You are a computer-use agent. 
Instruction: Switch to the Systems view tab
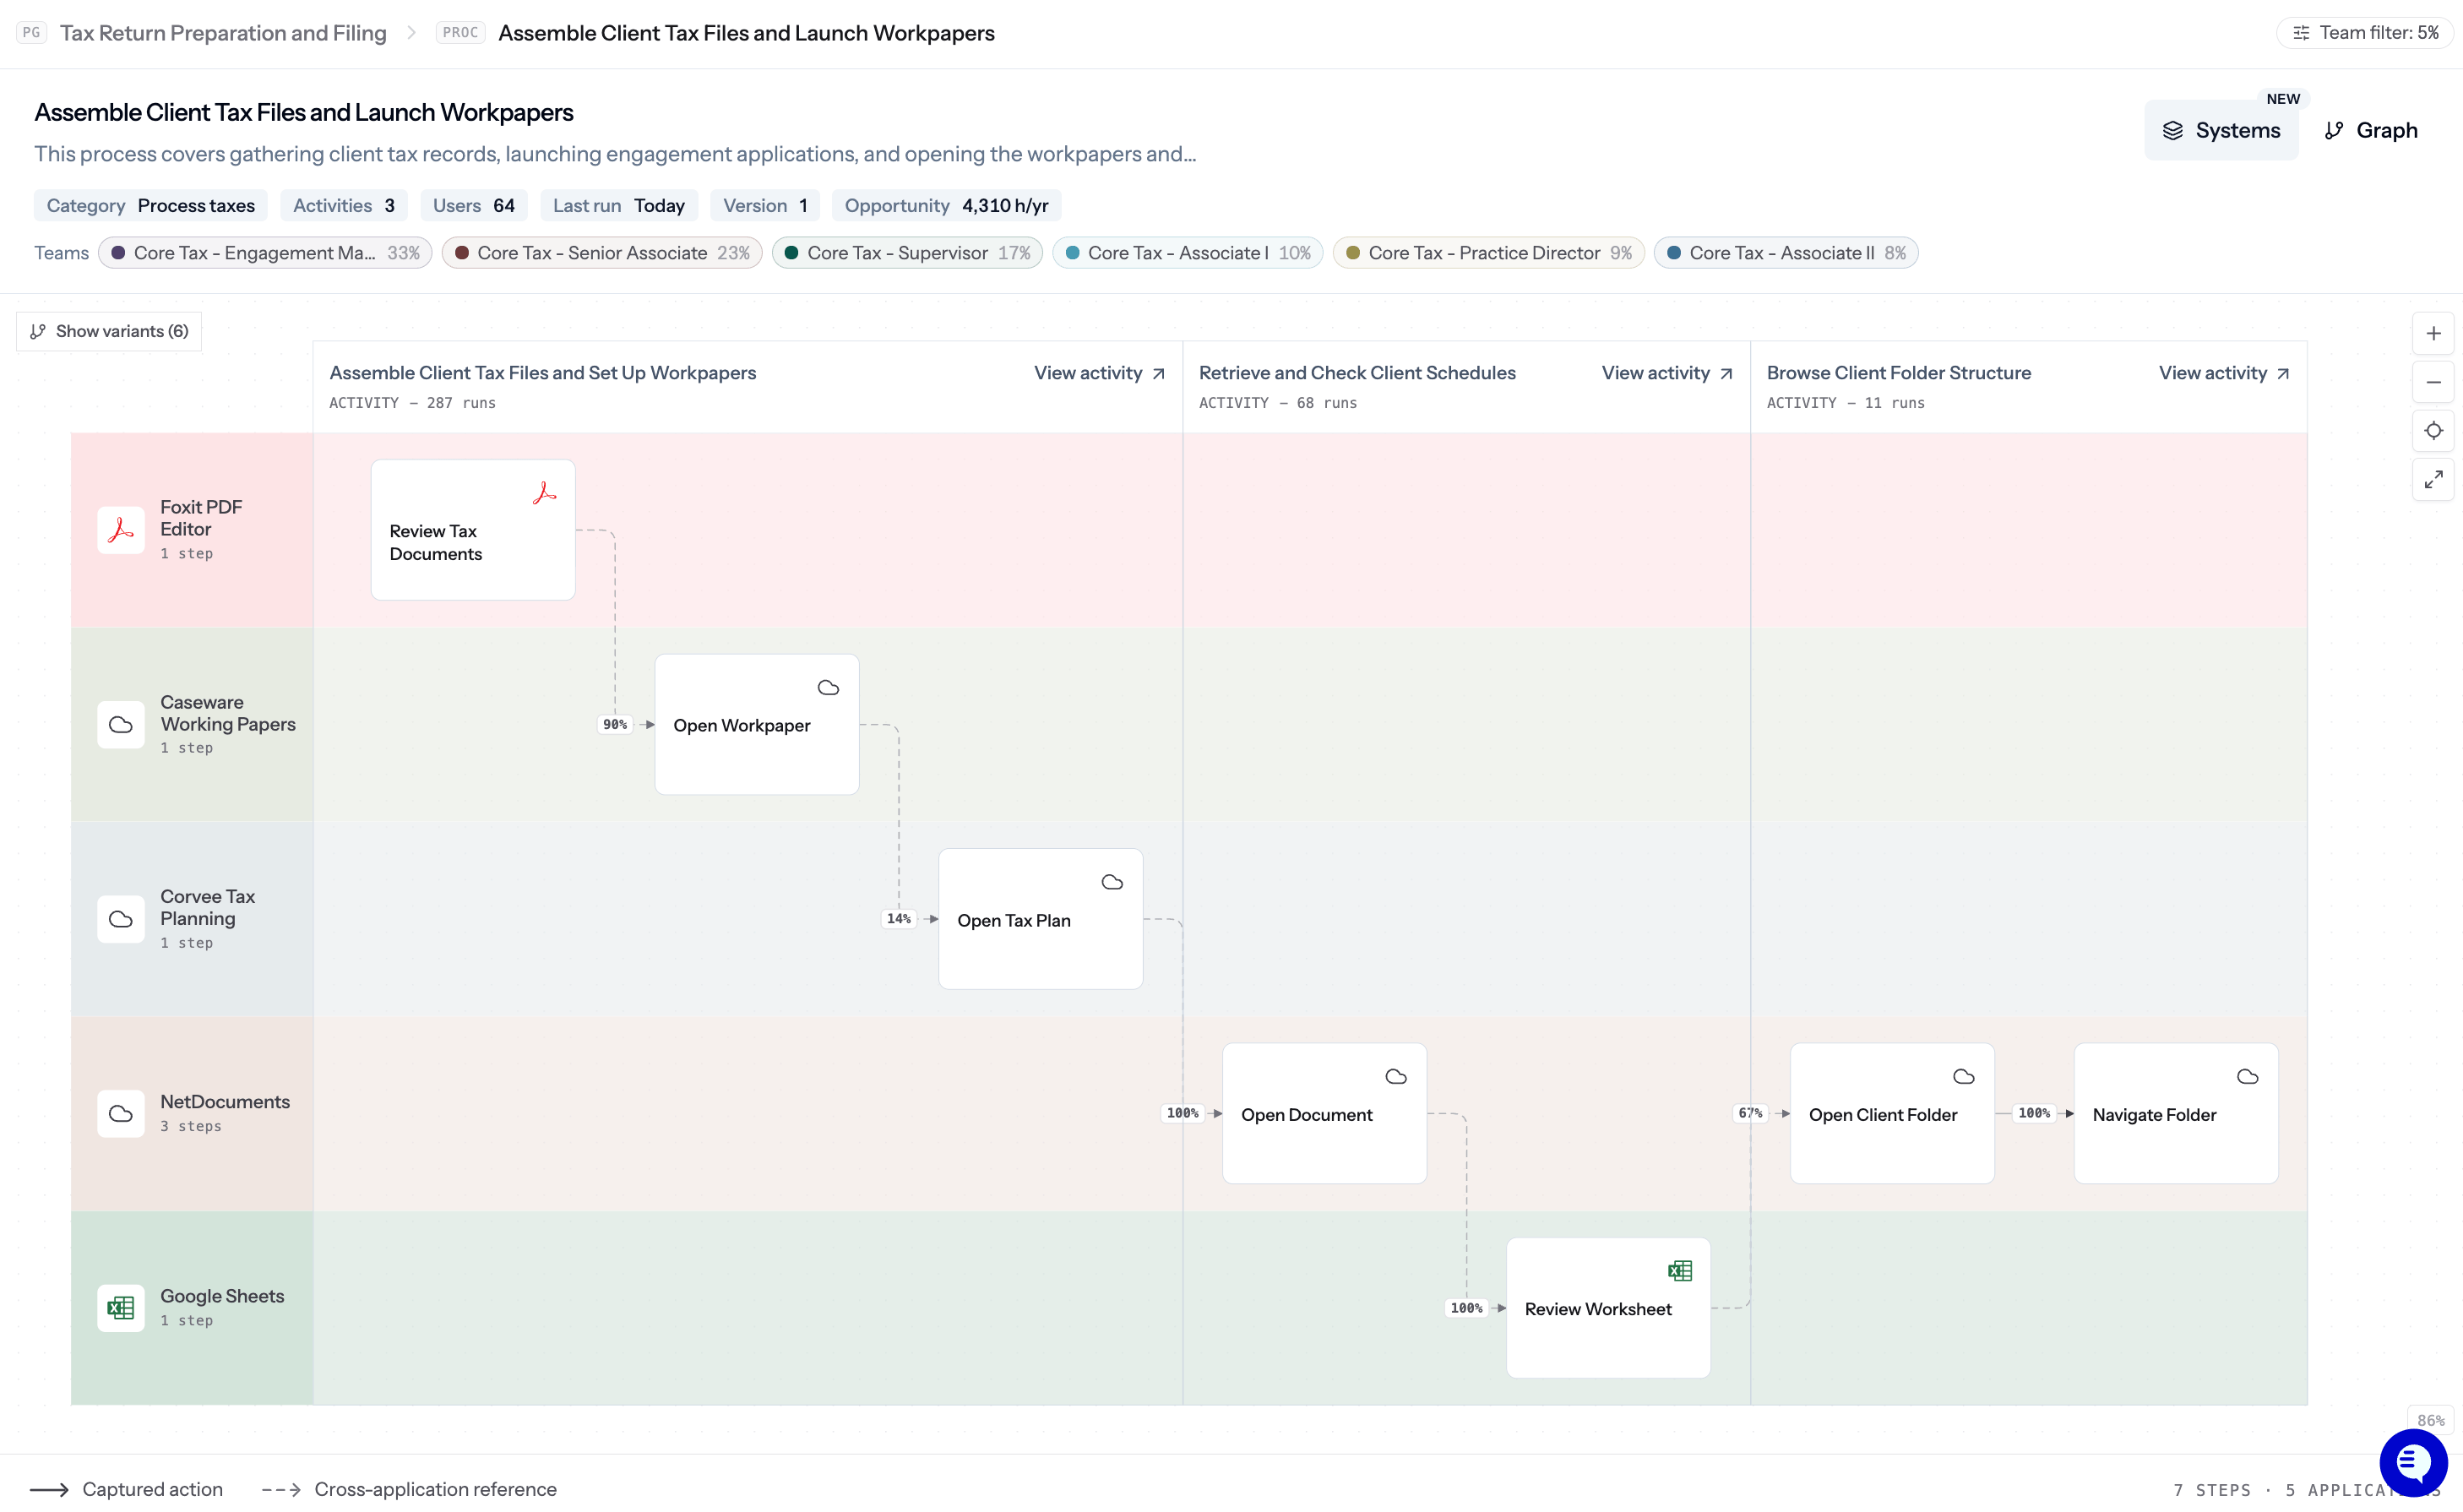pyautogui.click(x=2221, y=130)
